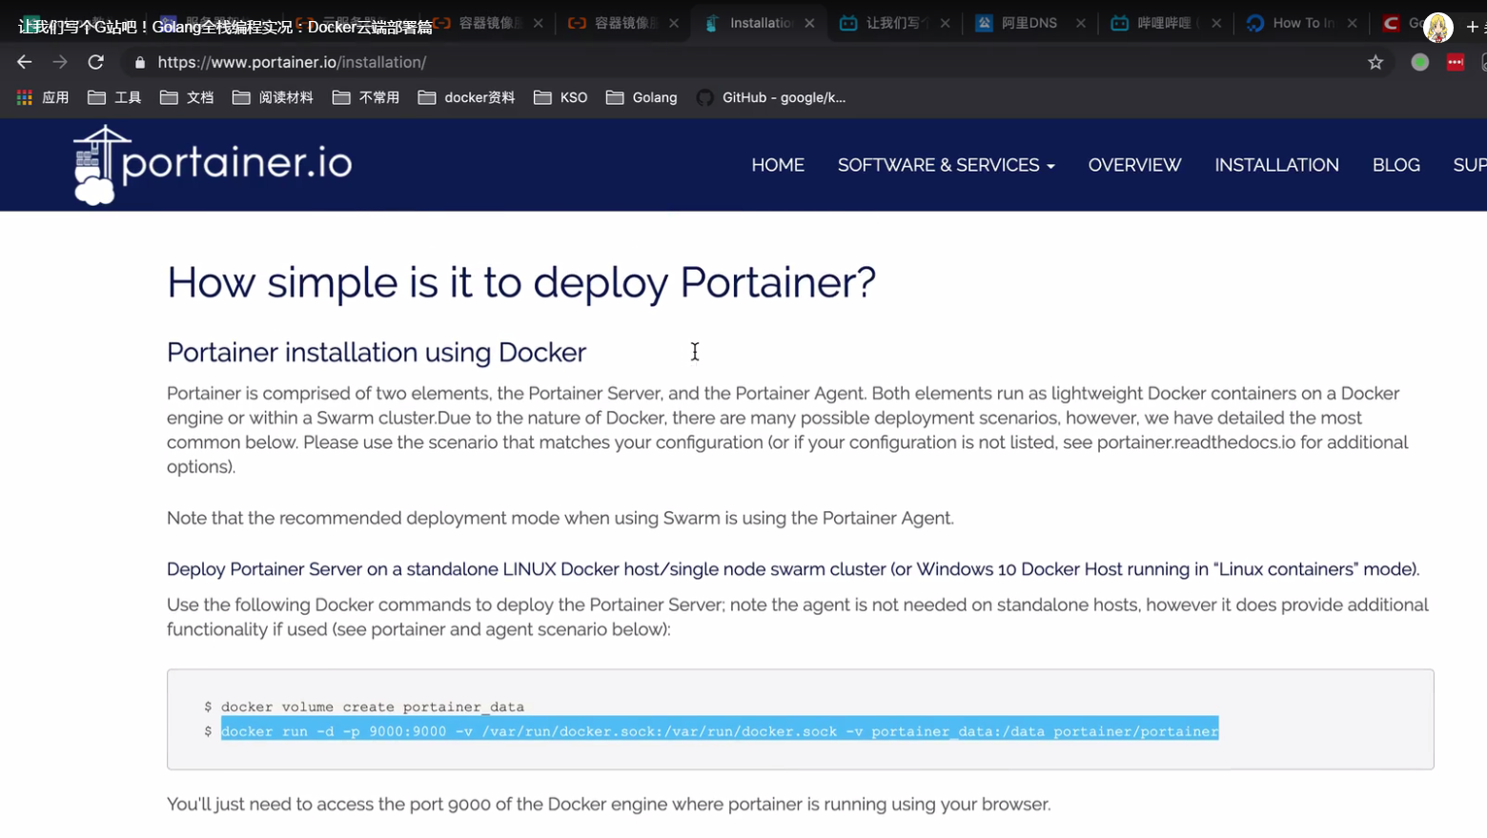Image resolution: width=1487 pixels, height=838 pixels.
Task: Open the BLOG nav item
Action: pos(1395,165)
